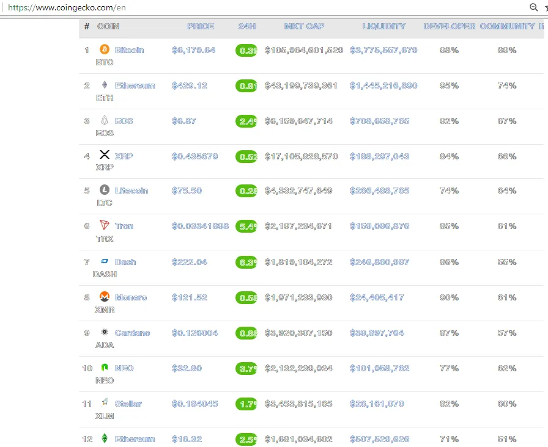The width and height of the screenshot is (548, 447).
Task: Click the Tron triangular logo icon
Action: [105, 225]
